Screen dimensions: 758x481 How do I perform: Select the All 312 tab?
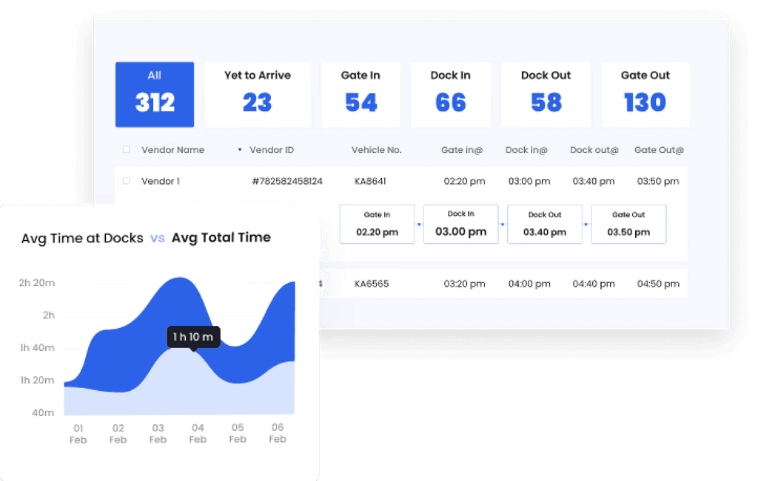(155, 95)
